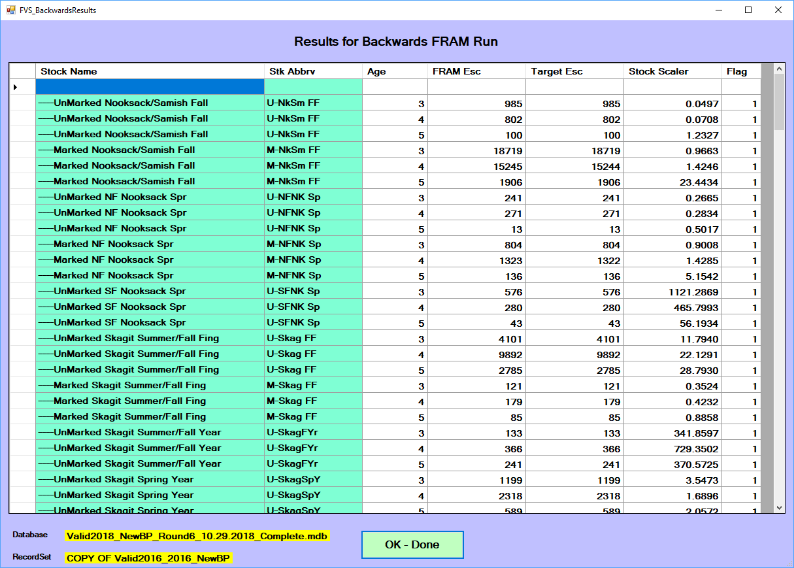Click Results for Backwards FRAM Run heading
The image size is (794, 568).
click(396, 42)
